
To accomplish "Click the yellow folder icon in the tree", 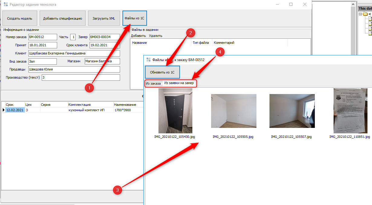I will 365,14.
